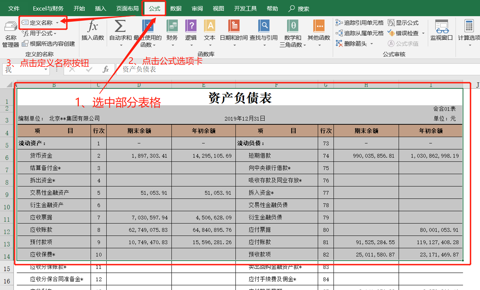The height and width of the screenshot is (290, 480).
Task: Expand the Remove Arrows dropdown arrow
Action: tap(372, 43)
